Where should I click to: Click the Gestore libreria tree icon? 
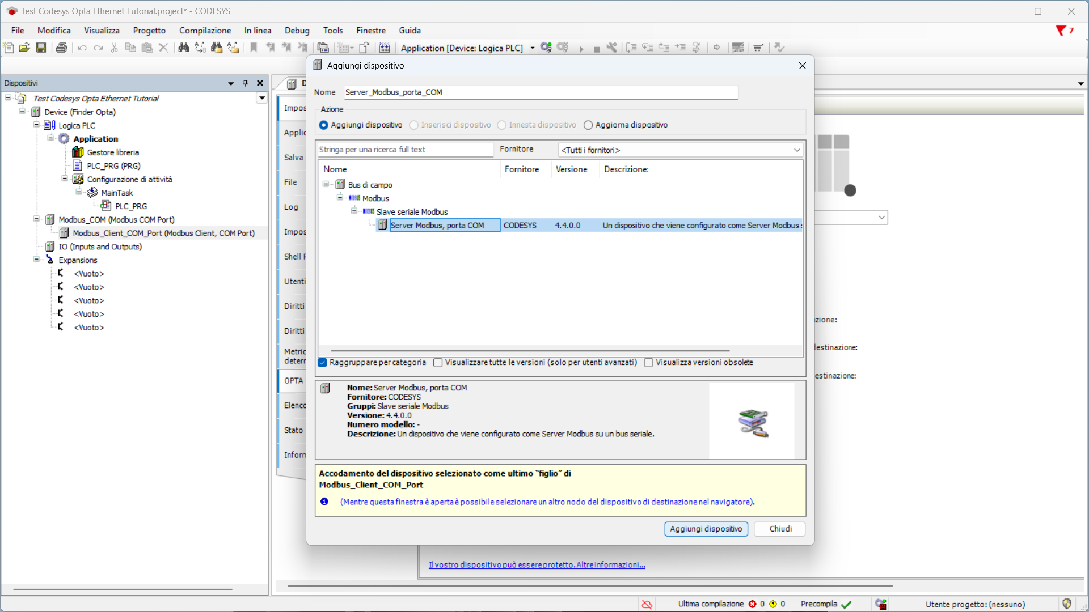[x=78, y=152]
